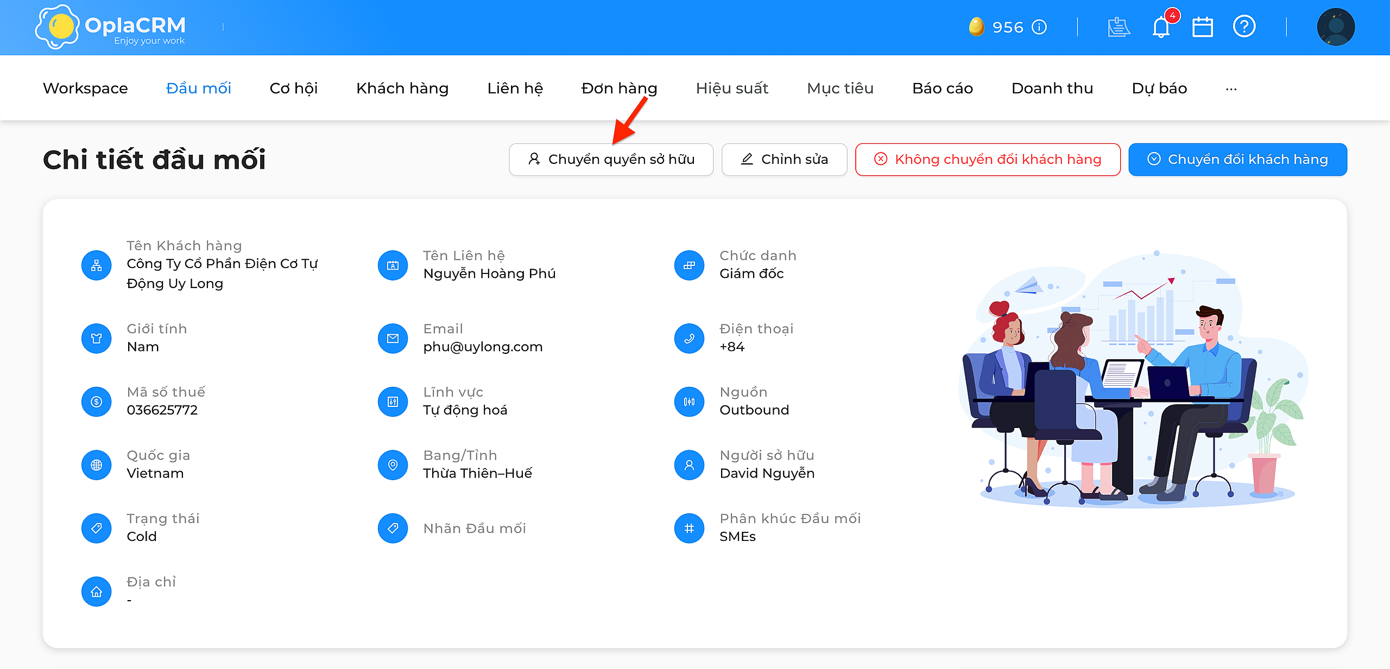Click the Người sở hữu person icon

689,465
